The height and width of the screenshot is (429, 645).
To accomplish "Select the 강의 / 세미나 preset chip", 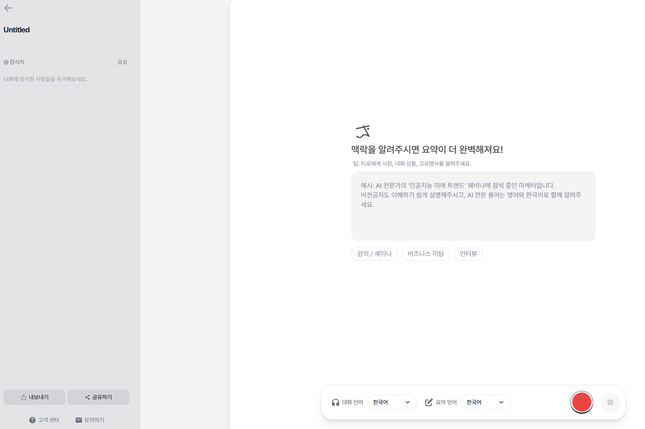I will click(374, 254).
